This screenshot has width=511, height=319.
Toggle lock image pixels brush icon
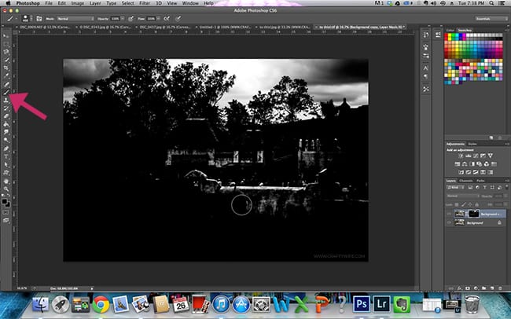point(463,204)
